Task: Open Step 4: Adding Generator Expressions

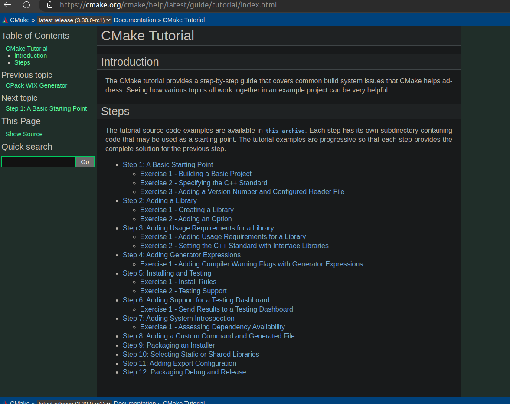Action: coord(182,255)
